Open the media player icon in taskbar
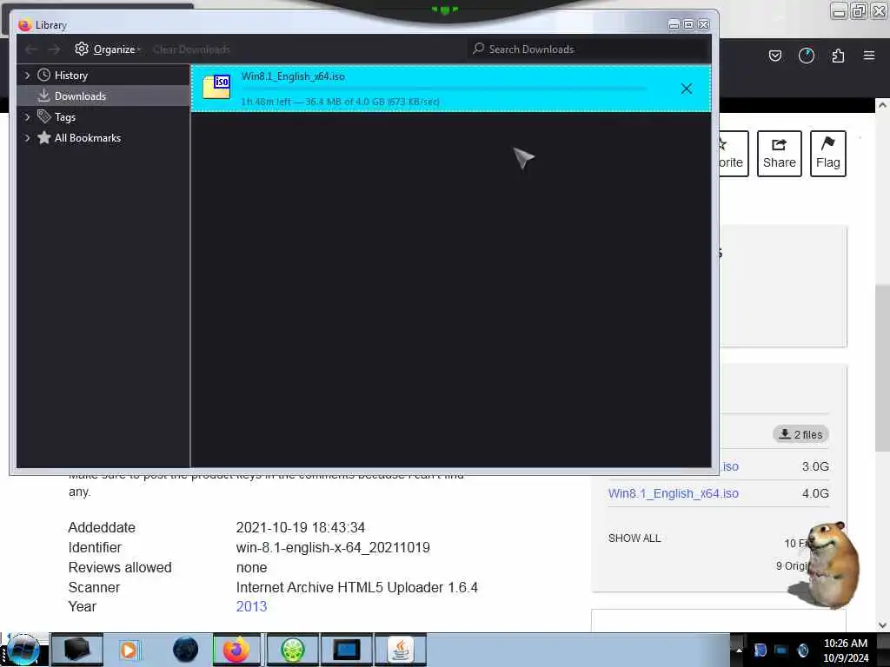 129,650
